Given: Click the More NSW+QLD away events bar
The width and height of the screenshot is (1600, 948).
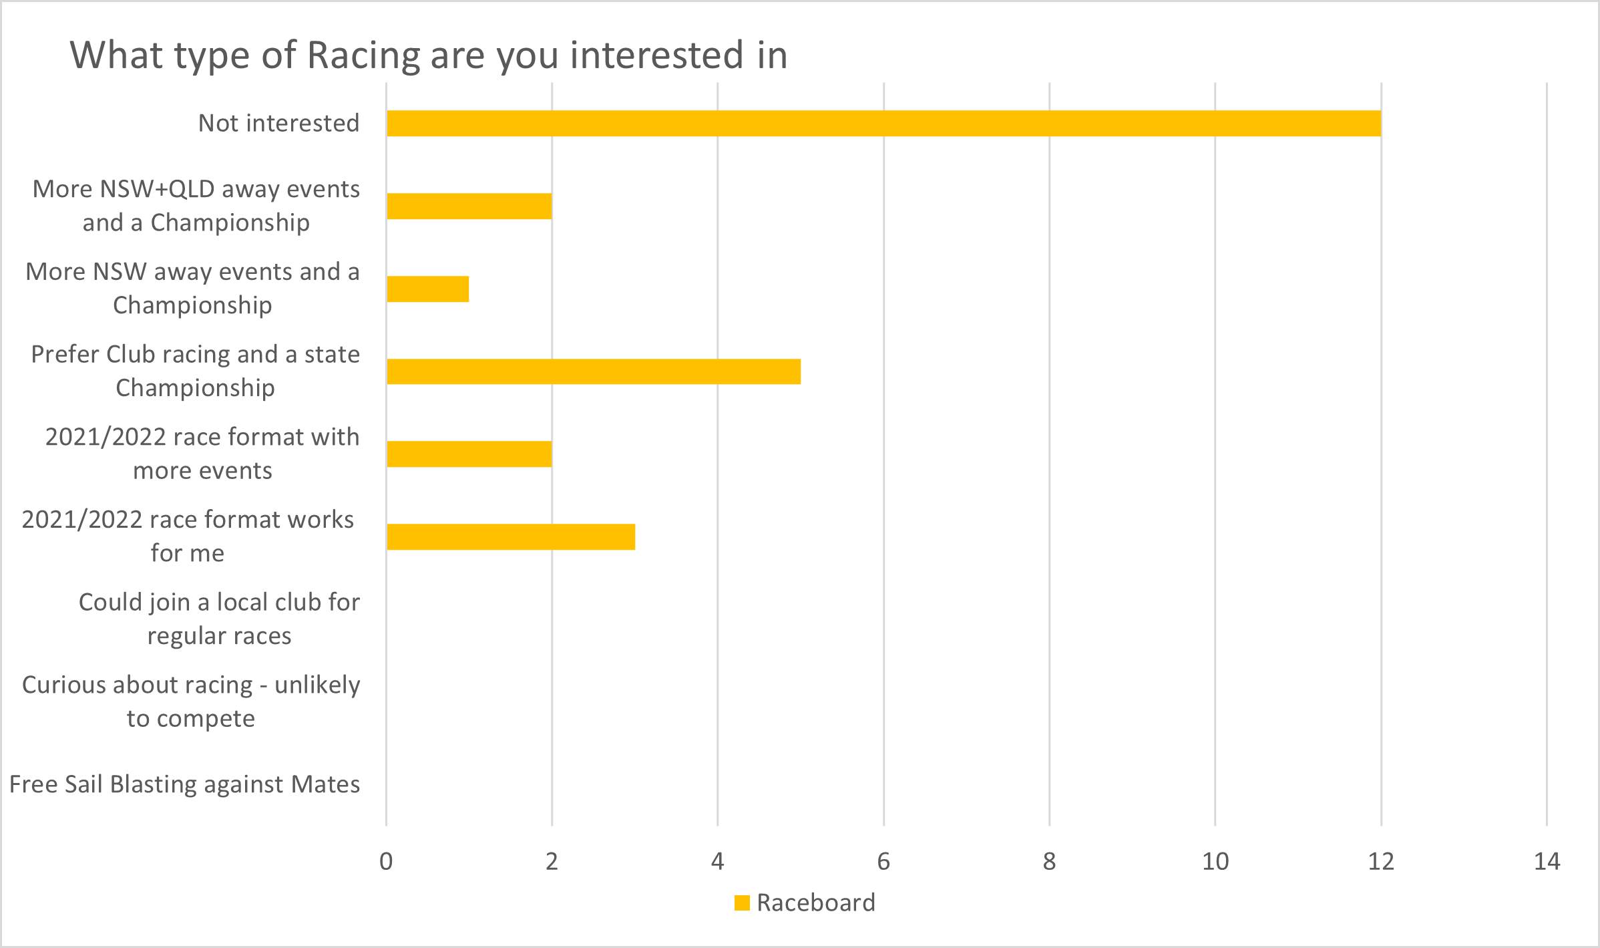Looking at the screenshot, I should pyautogui.click(x=469, y=206).
